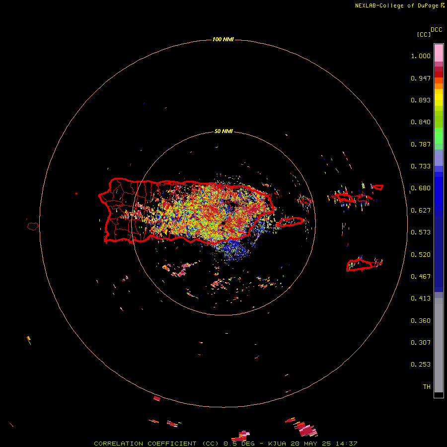Click the large radar echo cluster at bottom right
Viewport: 447px width, 447px height.
point(305,429)
